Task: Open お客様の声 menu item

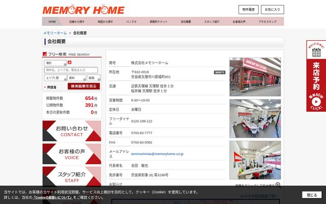Action: coord(239,21)
